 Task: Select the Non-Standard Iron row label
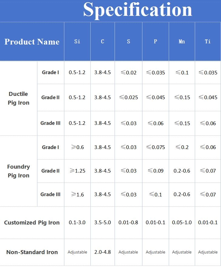pyautogui.click(x=32, y=252)
